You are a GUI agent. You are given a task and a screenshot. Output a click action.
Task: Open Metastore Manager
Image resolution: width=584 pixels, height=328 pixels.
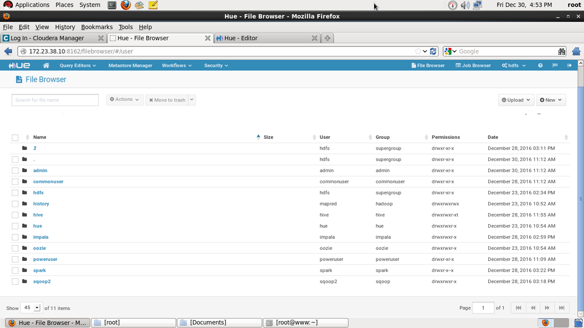click(x=130, y=65)
